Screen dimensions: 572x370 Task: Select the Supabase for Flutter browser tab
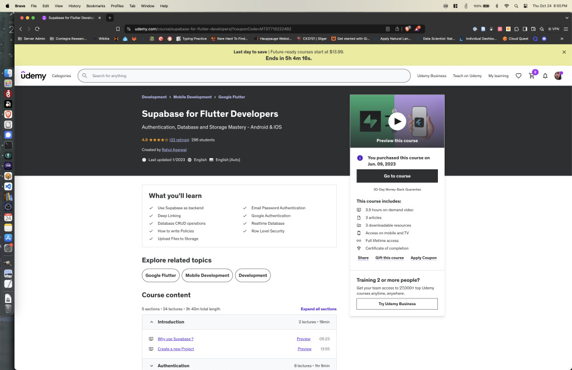pos(71,17)
